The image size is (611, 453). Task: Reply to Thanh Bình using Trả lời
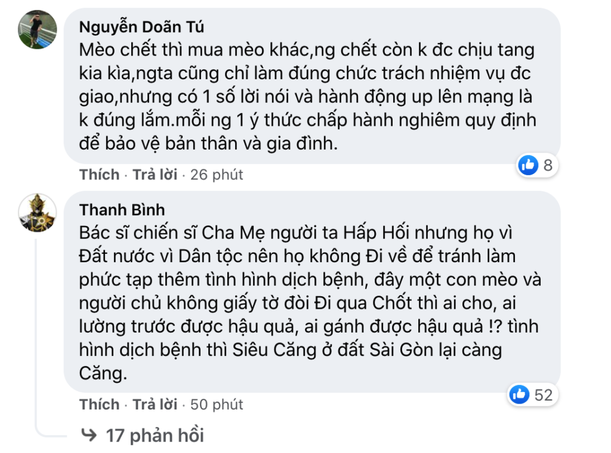[x=155, y=404]
